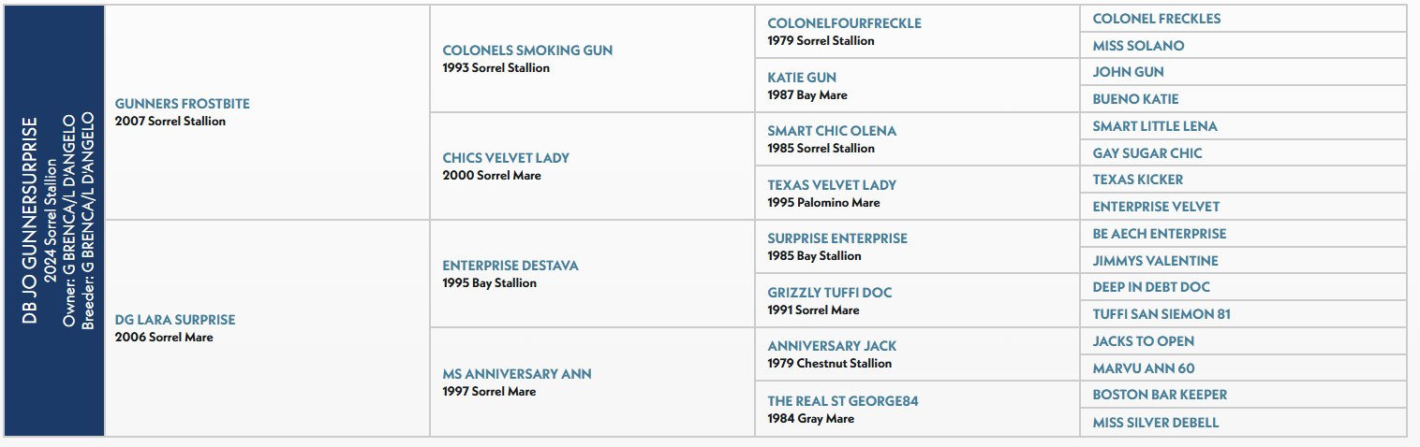Viewport: 1420px width, 447px height.
Task: Click THE REAL ST GEORGE84 link
Action: pyautogui.click(x=842, y=401)
